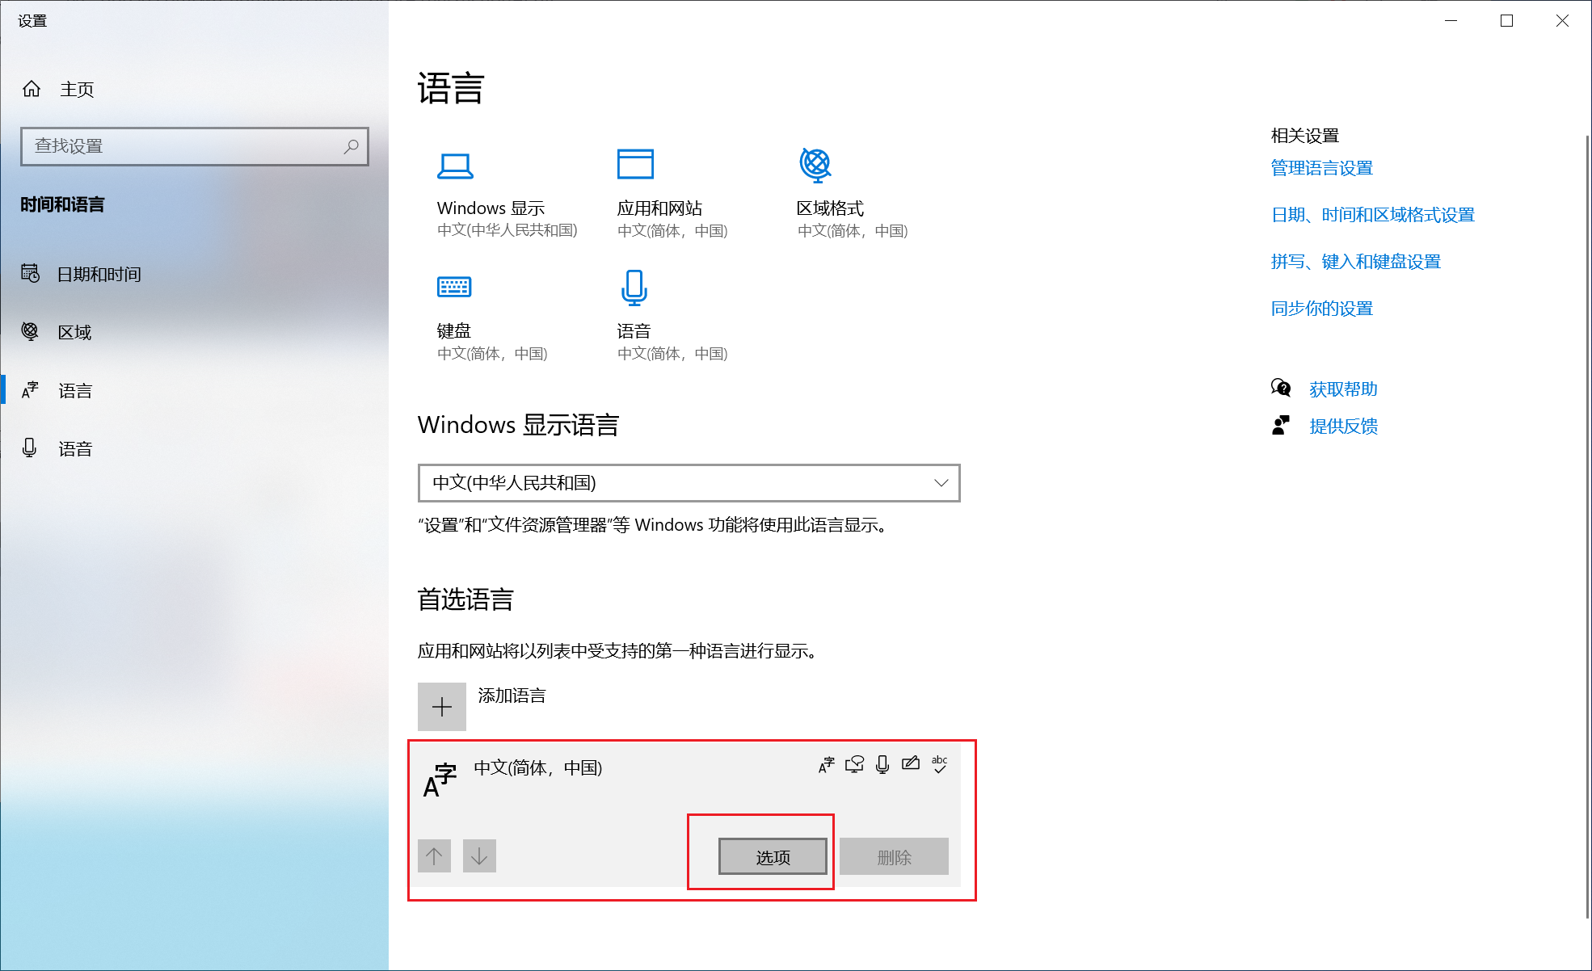Screen dimensions: 1592x971
Task: Open 管理语言设置 link
Action: pyautogui.click(x=1320, y=167)
